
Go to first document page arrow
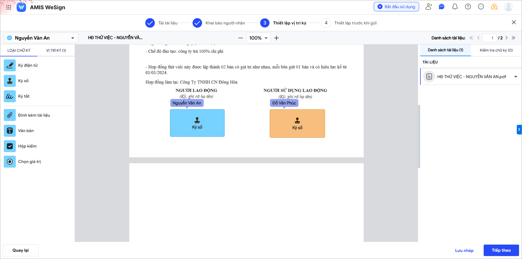[x=471, y=38]
